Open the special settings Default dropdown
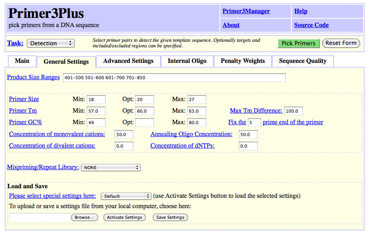The width and height of the screenshot is (369, 236). click(x=126, y=196)
